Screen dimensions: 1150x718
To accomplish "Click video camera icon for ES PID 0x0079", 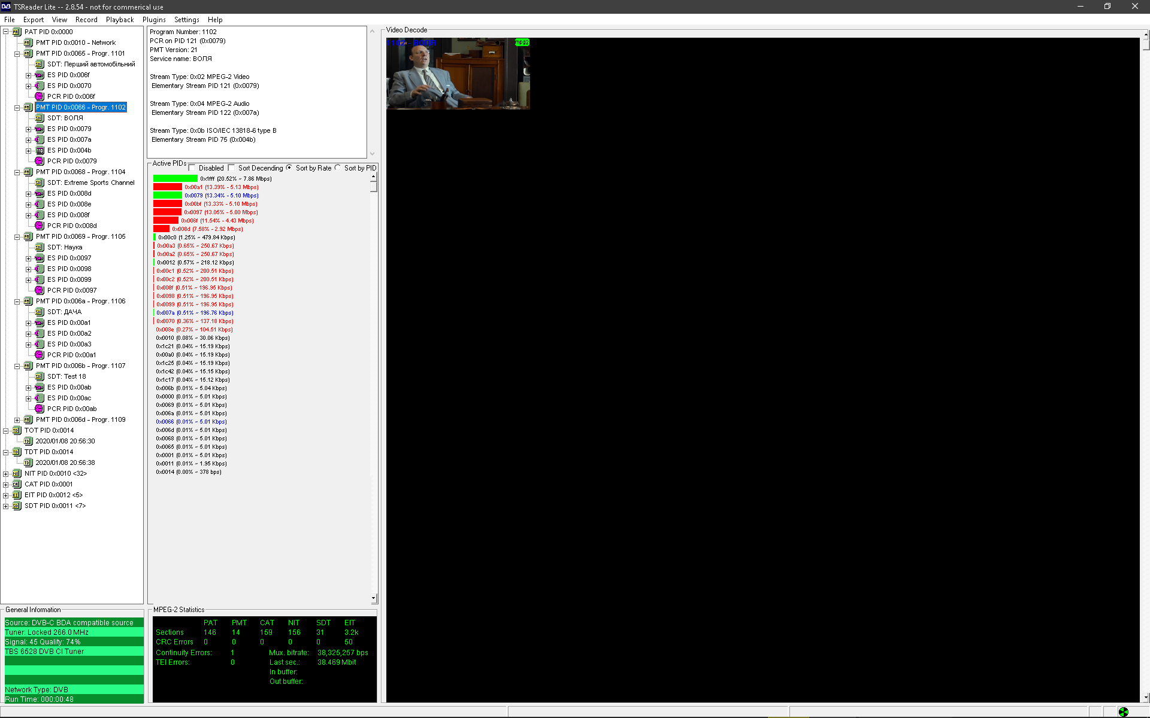I will (x=40, y=129).
